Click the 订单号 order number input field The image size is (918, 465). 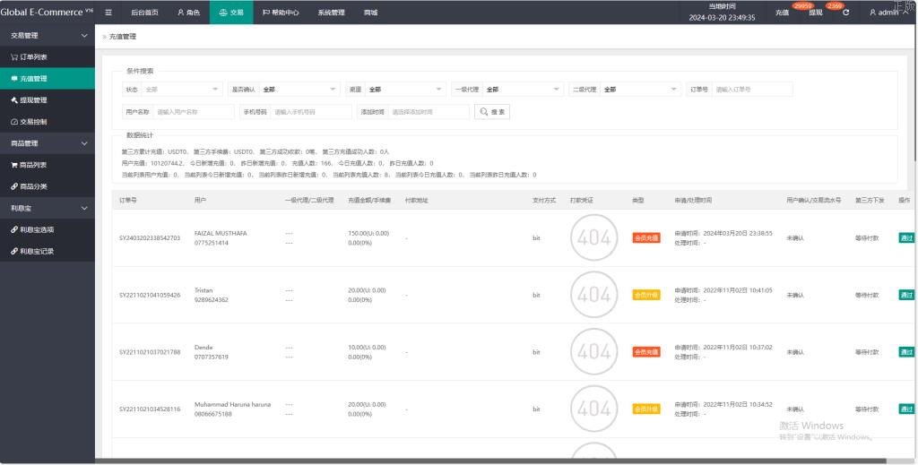[x=752, y=90]
